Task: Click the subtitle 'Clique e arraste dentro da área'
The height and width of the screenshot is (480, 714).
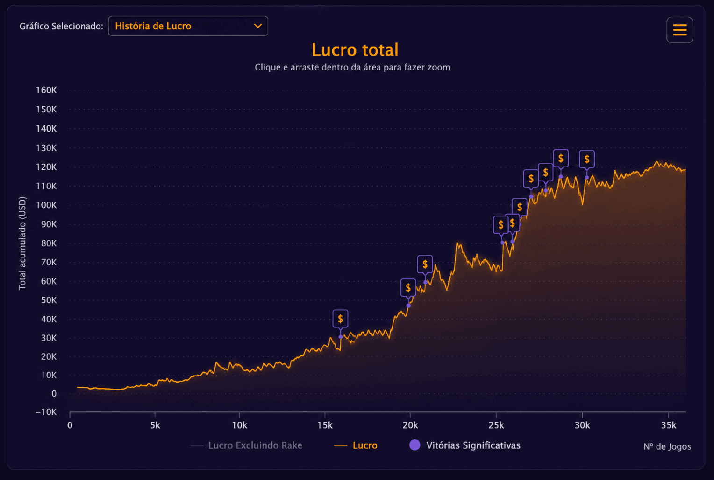Action: 318,67
